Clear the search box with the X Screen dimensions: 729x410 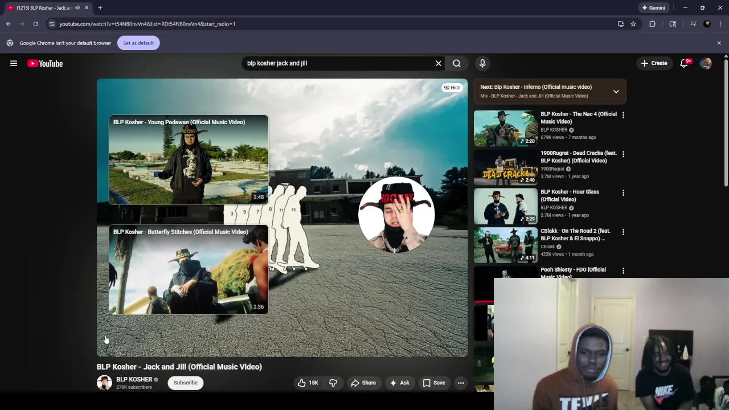click(x=439, y=63)
